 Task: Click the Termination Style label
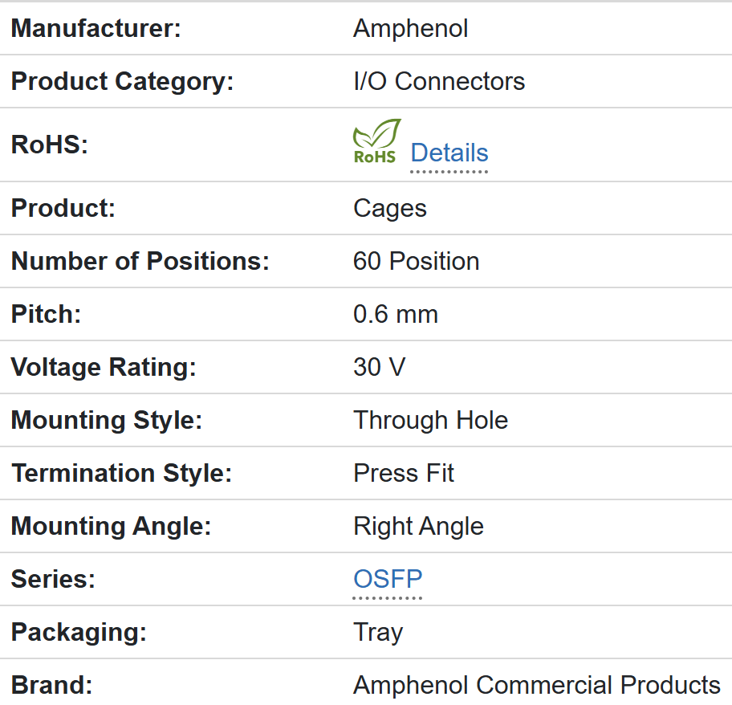[x=121, y=473]
